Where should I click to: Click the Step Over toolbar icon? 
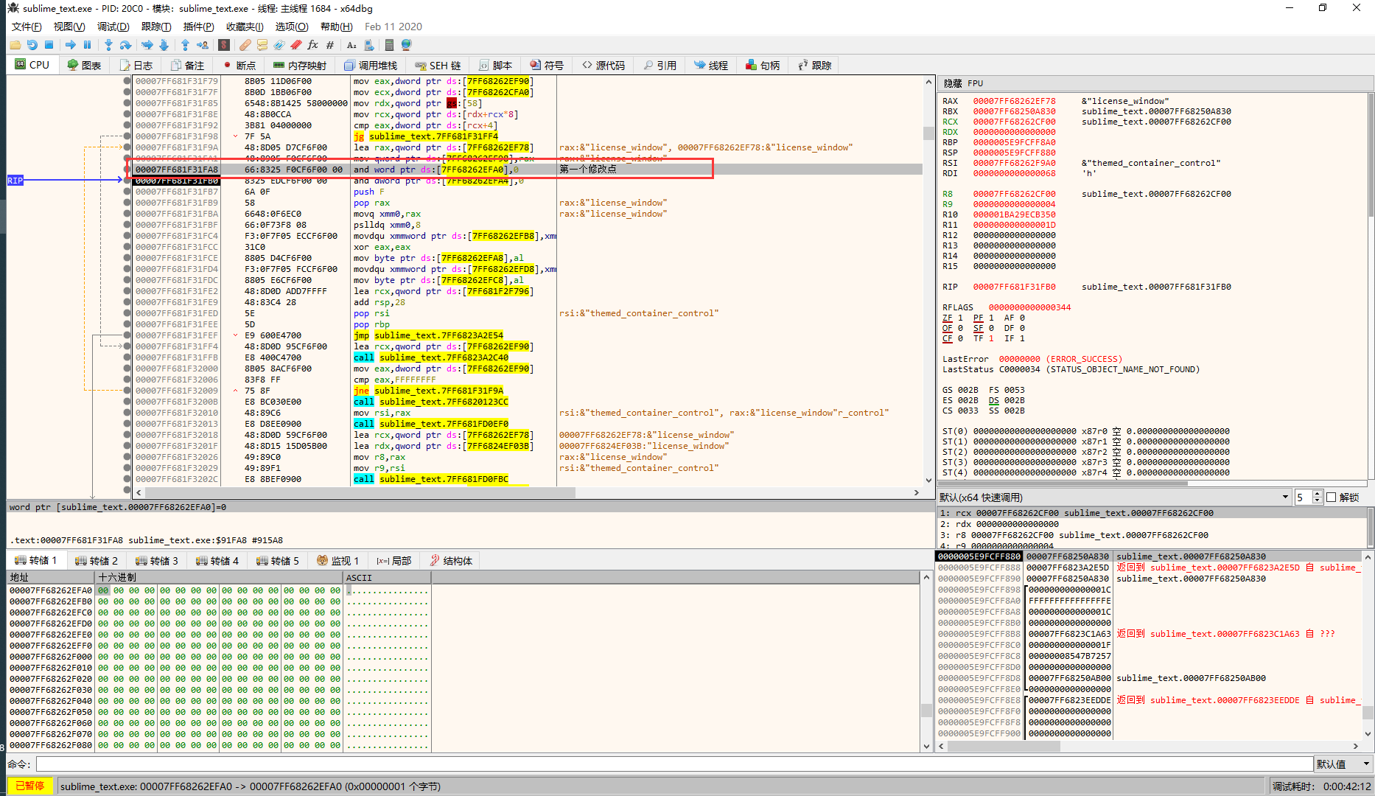125,45
